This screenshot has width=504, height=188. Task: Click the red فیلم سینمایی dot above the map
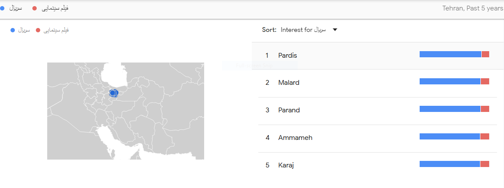[38, 30]
